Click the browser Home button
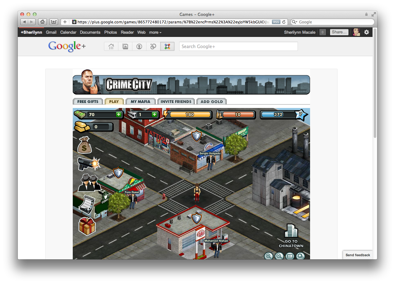 (x=42, y=22)
